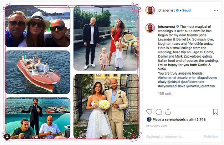Open the #allyouneedislove hashtag
This screenshot has width=224, height=145.
172,86
